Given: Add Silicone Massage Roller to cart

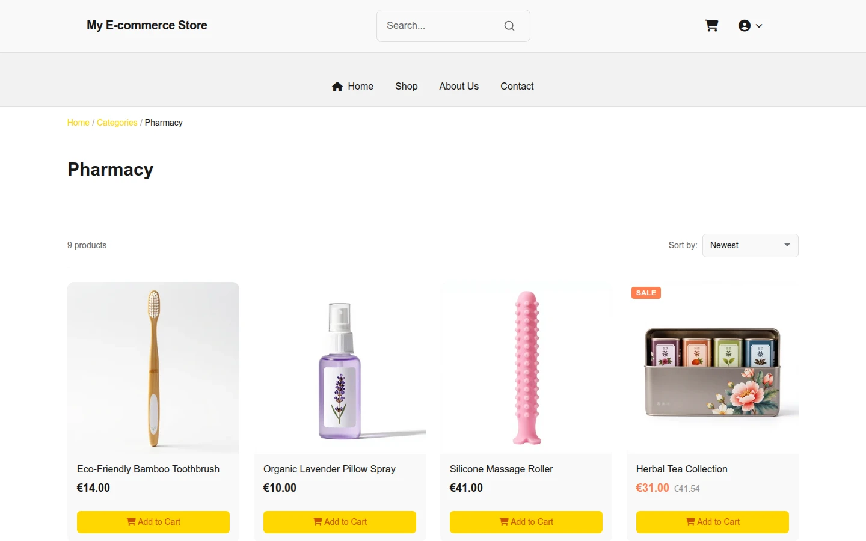Looking at the screenshot, I should 526,522.
